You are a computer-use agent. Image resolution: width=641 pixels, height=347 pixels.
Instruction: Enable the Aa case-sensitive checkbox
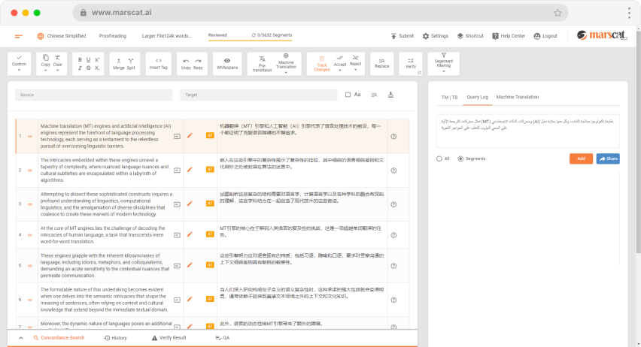coord(348,95)
